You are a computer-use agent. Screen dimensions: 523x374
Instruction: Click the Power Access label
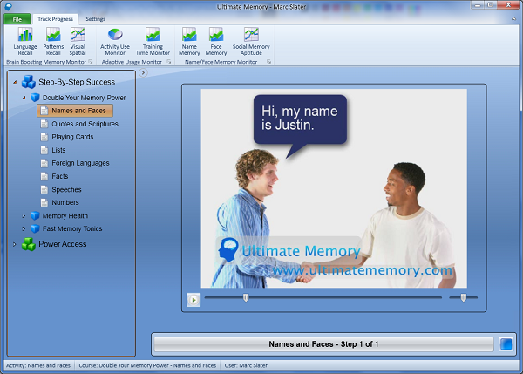click(63, 244)
